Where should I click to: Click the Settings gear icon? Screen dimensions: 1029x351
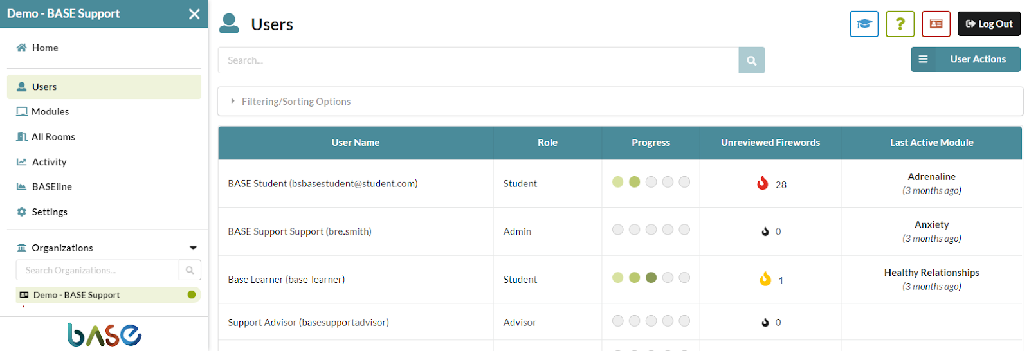22,212
